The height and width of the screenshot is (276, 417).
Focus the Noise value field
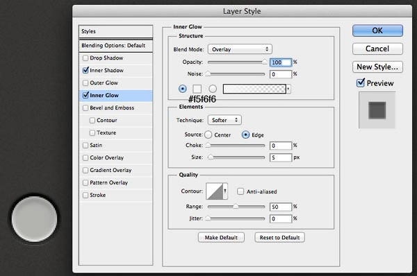pos(281,74)
